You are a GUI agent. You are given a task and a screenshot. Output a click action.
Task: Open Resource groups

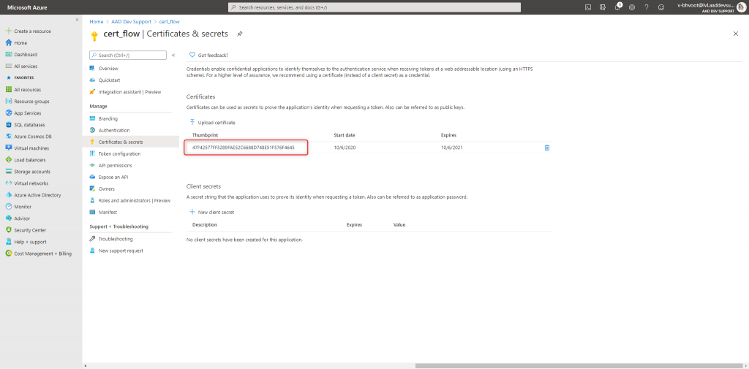[27, 101]
